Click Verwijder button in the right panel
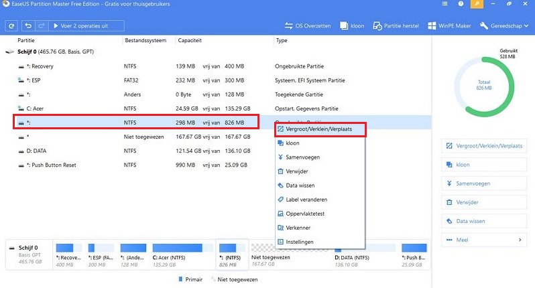Viewport: 535px width, 288px height. click(484, 202)
